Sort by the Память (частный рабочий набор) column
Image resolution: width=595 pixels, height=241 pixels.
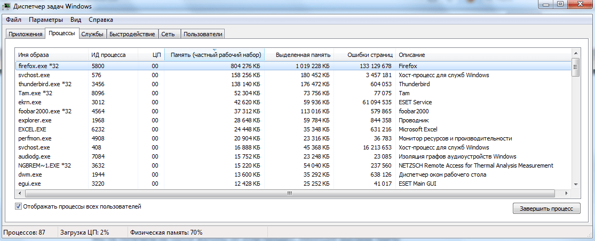(x=215, y=55)
